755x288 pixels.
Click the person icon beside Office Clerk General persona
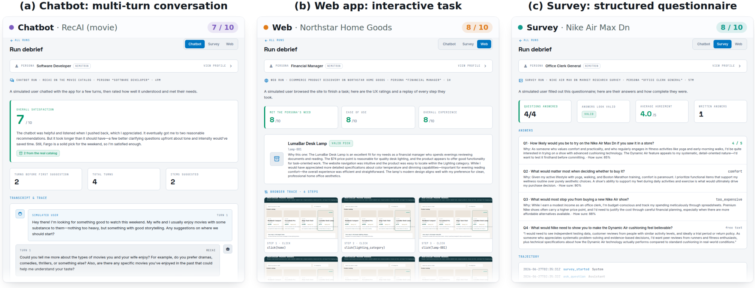[525, 66]
